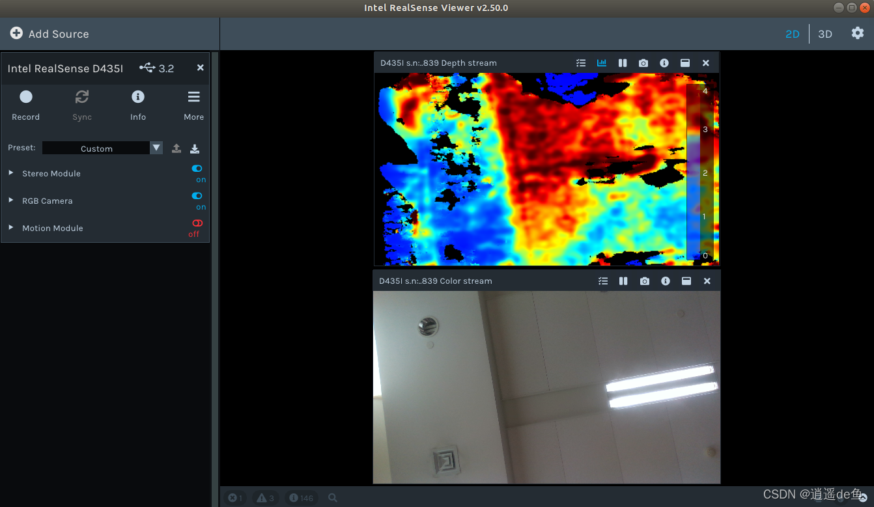Show the 3 warnings in the log

[x=265, y=497]
